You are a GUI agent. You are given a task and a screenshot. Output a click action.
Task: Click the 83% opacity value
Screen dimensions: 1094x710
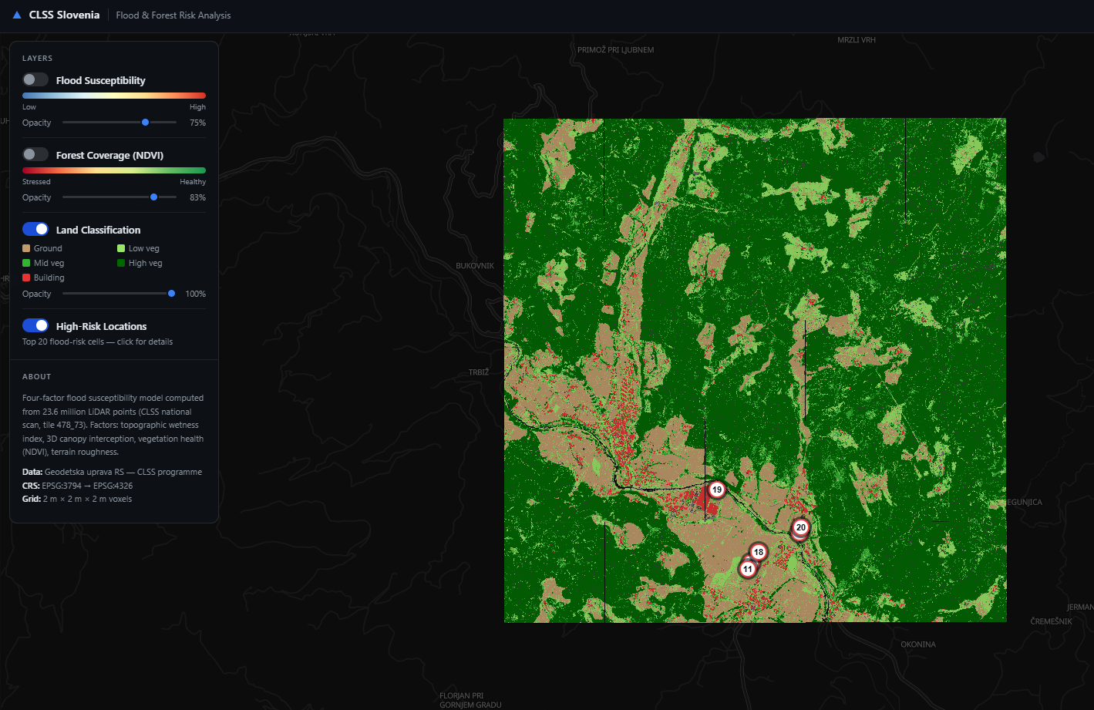coord(197,197)
